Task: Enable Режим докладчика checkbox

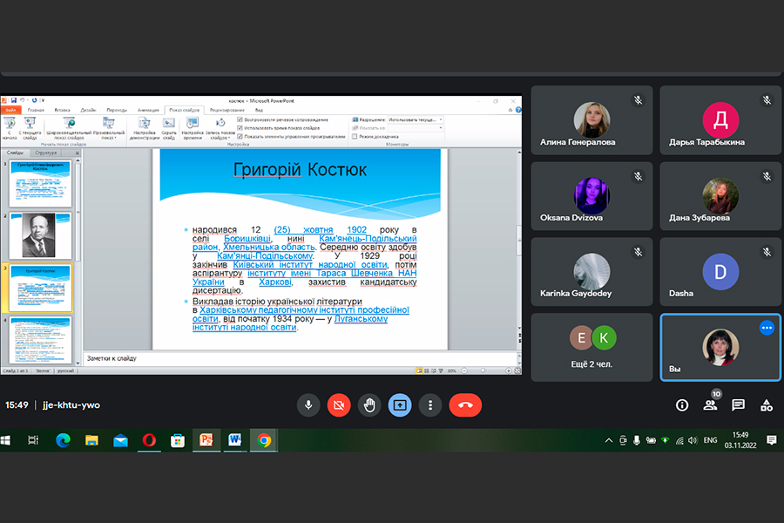Action: tap(355, 136)
